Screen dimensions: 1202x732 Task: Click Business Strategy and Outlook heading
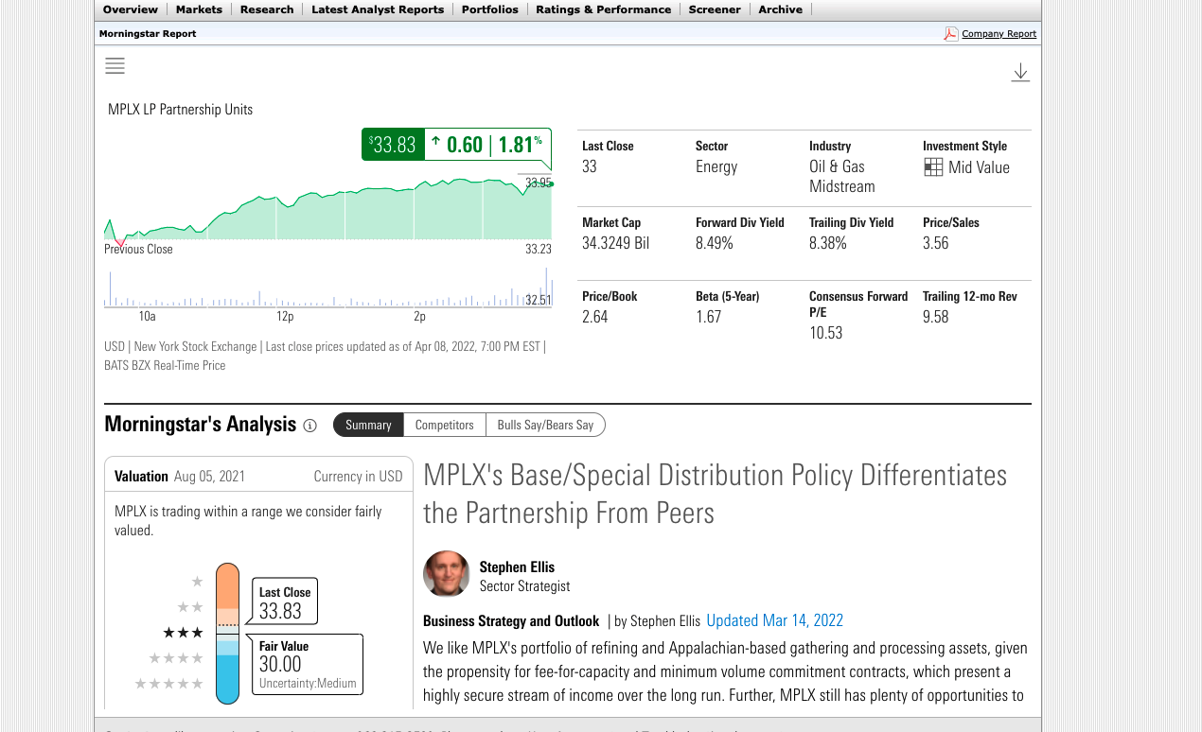coord(511,621)
